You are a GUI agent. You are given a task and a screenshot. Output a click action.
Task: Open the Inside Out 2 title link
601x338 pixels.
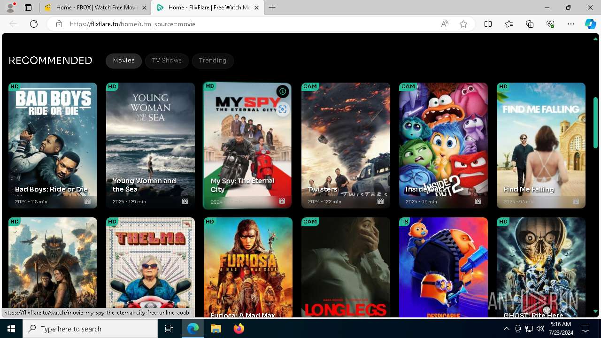pyautogui.click(x=426, y=189)
